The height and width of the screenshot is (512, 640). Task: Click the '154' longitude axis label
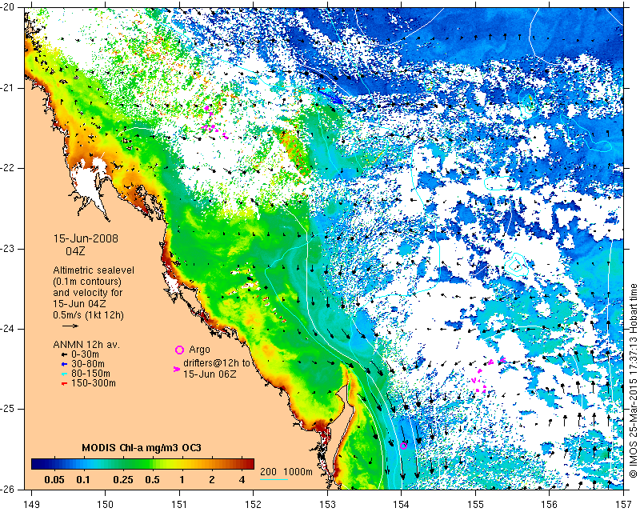[402, 505]
